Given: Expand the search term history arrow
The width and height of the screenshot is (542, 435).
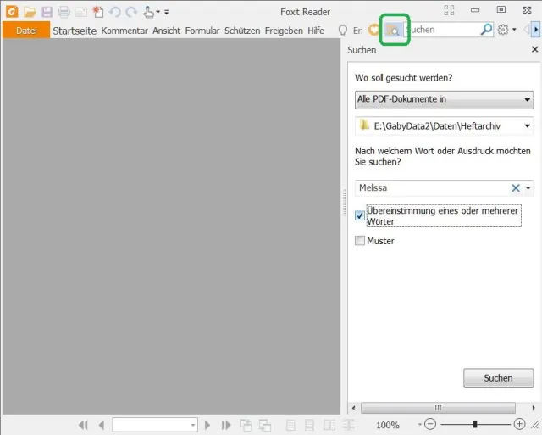Looking at the screenshot, I should (528, 188).
